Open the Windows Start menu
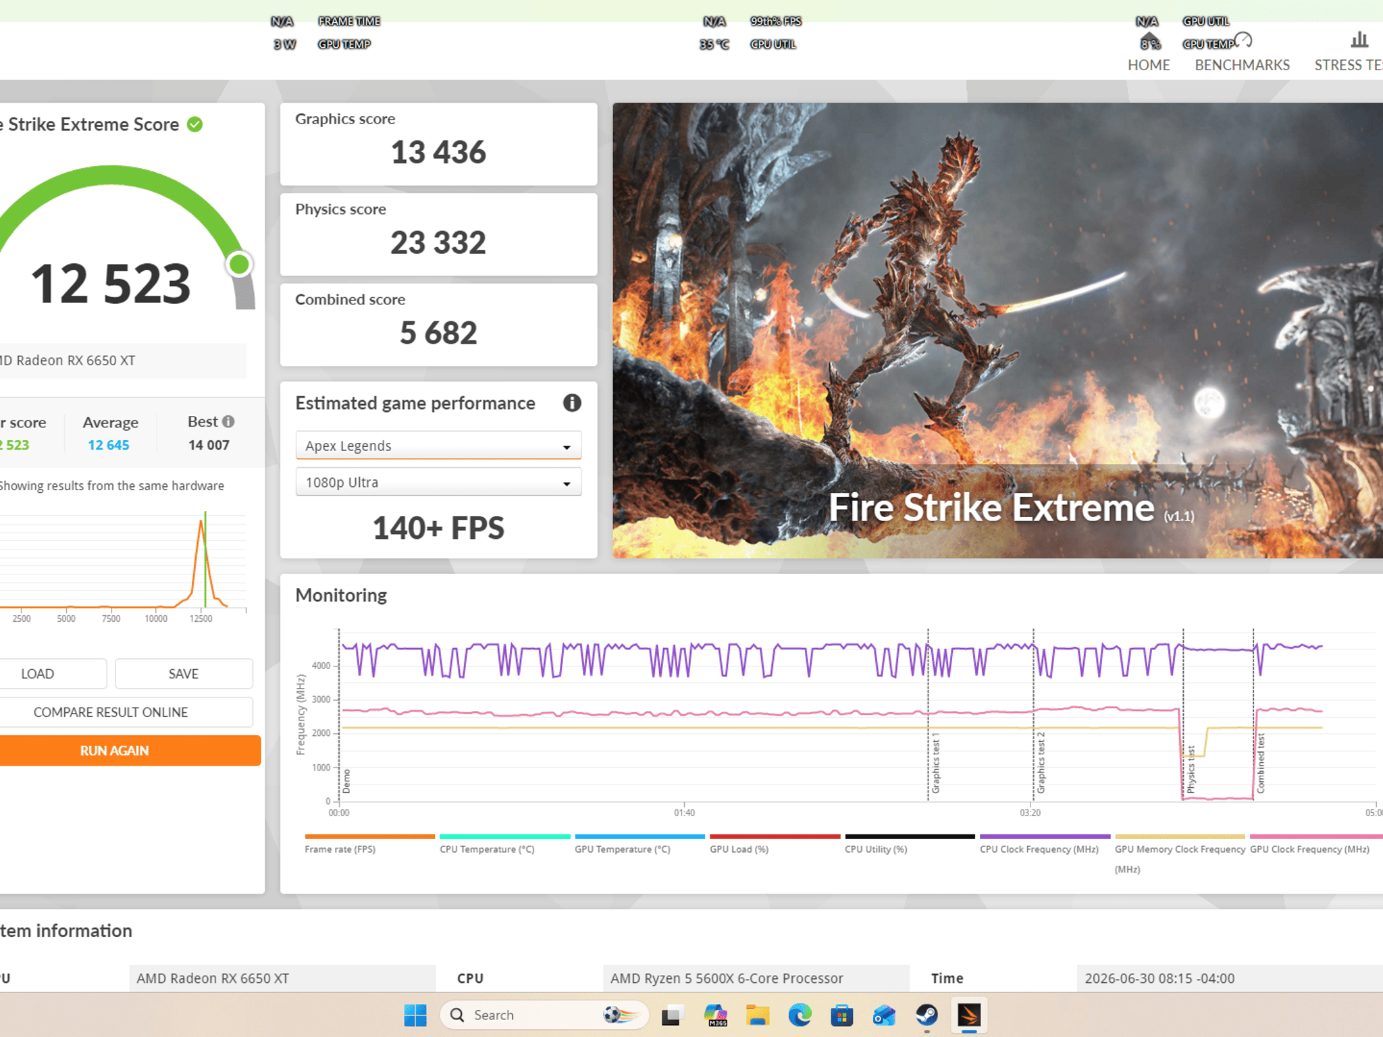Viewport: 1383px width, 1037px height. click(x=415, y=1015)
